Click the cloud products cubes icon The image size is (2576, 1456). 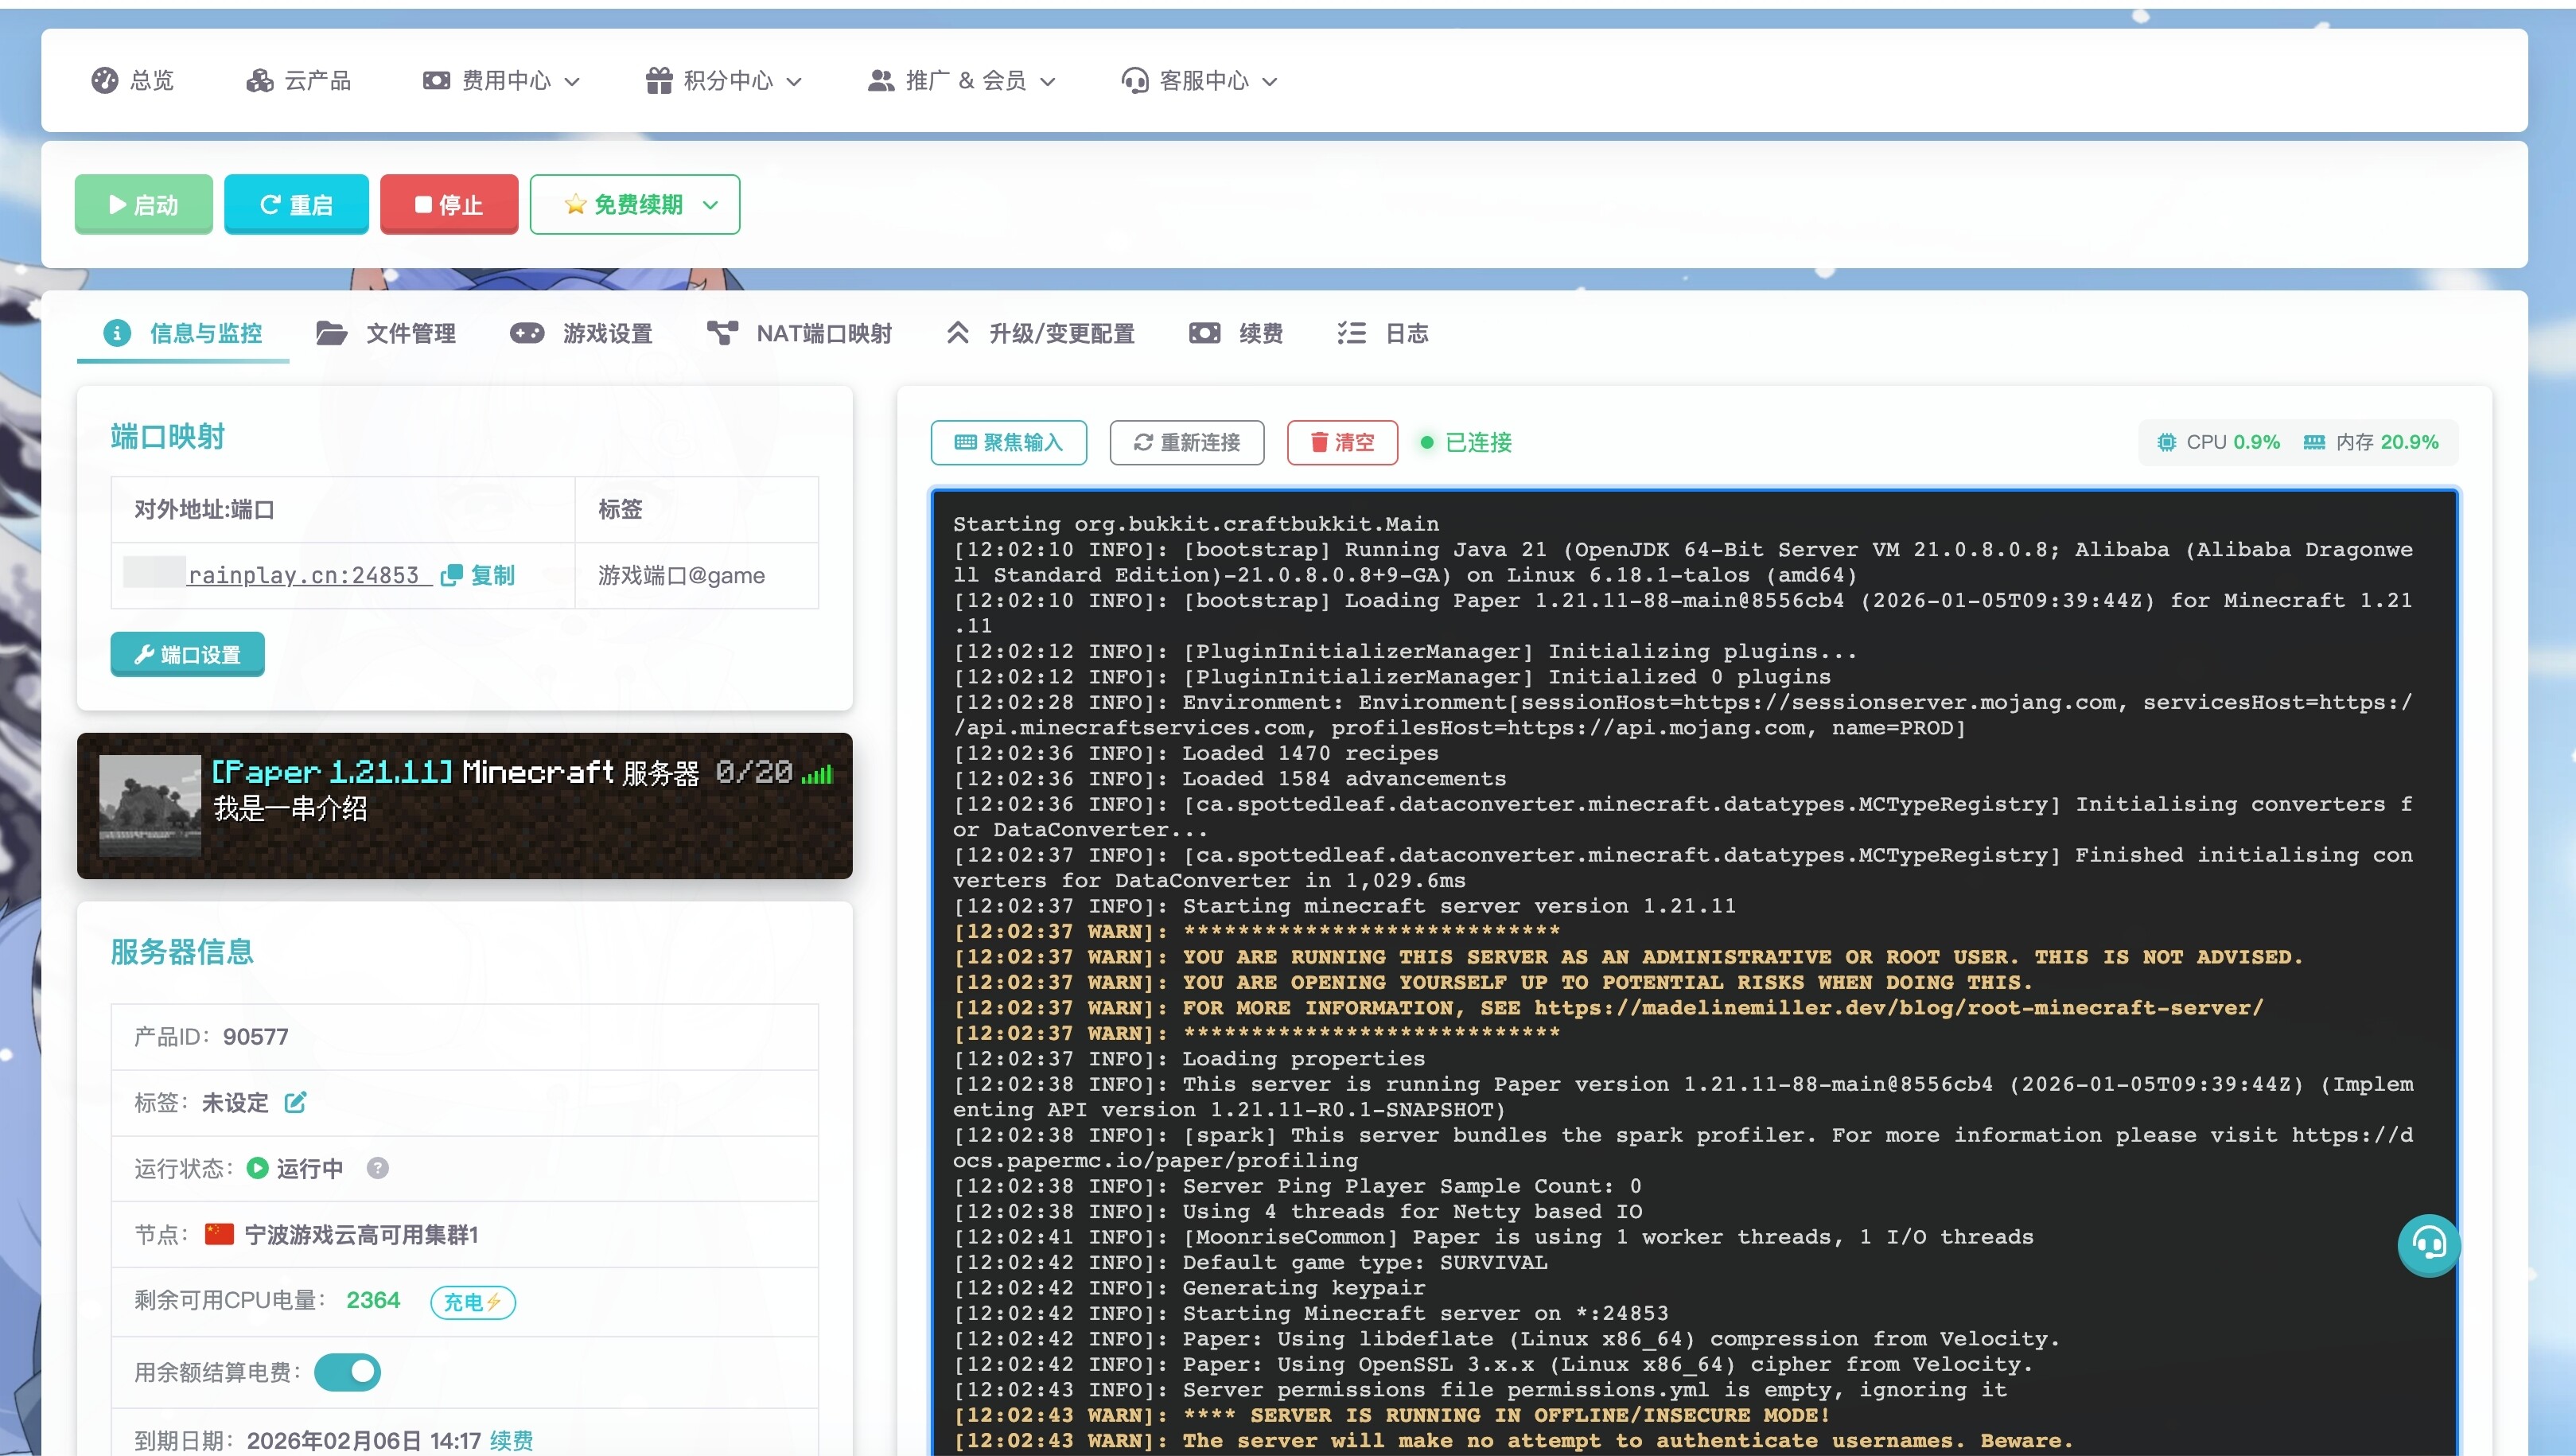coord(260,81)
